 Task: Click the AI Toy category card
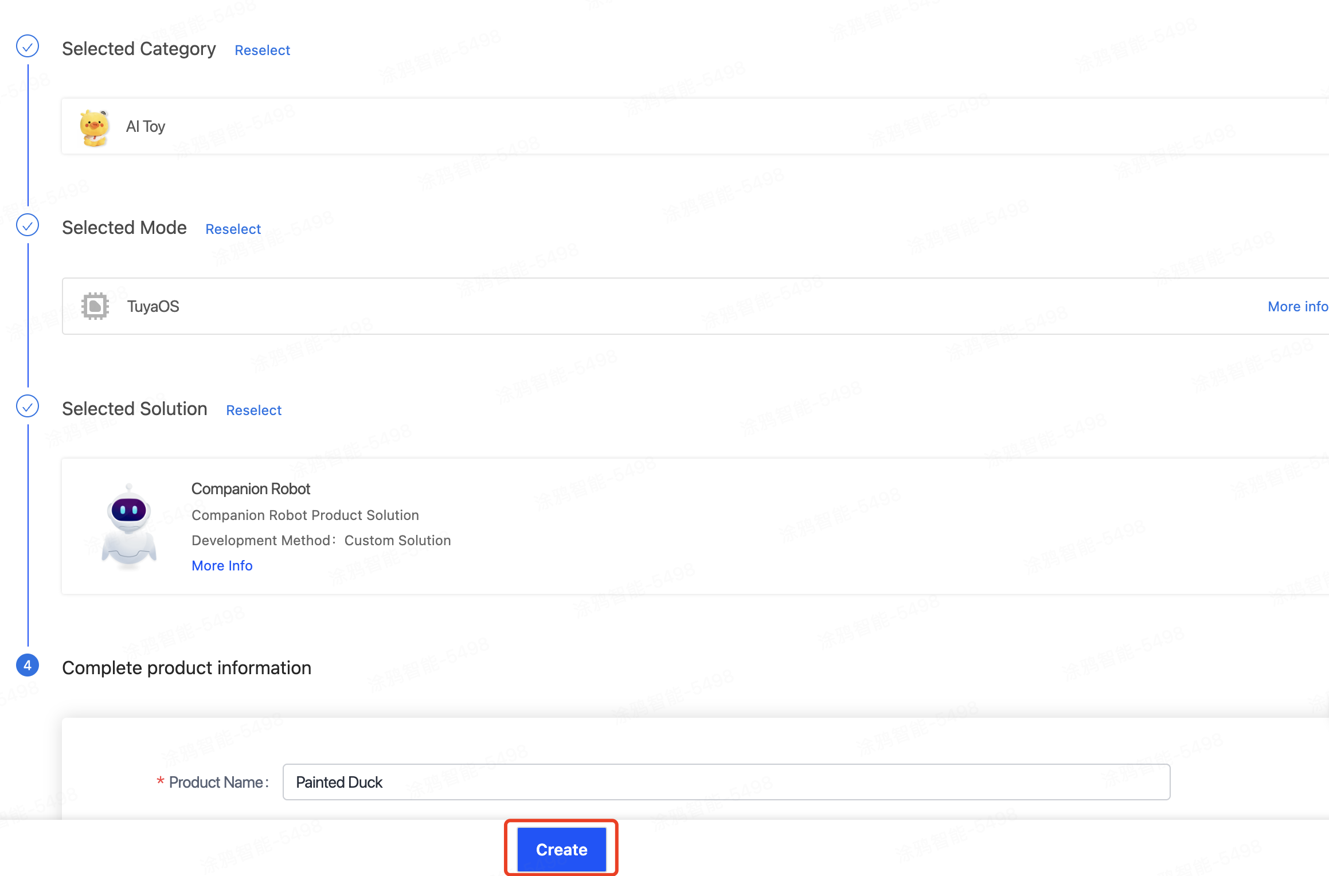pyautogui.click(x=688, y=127)
